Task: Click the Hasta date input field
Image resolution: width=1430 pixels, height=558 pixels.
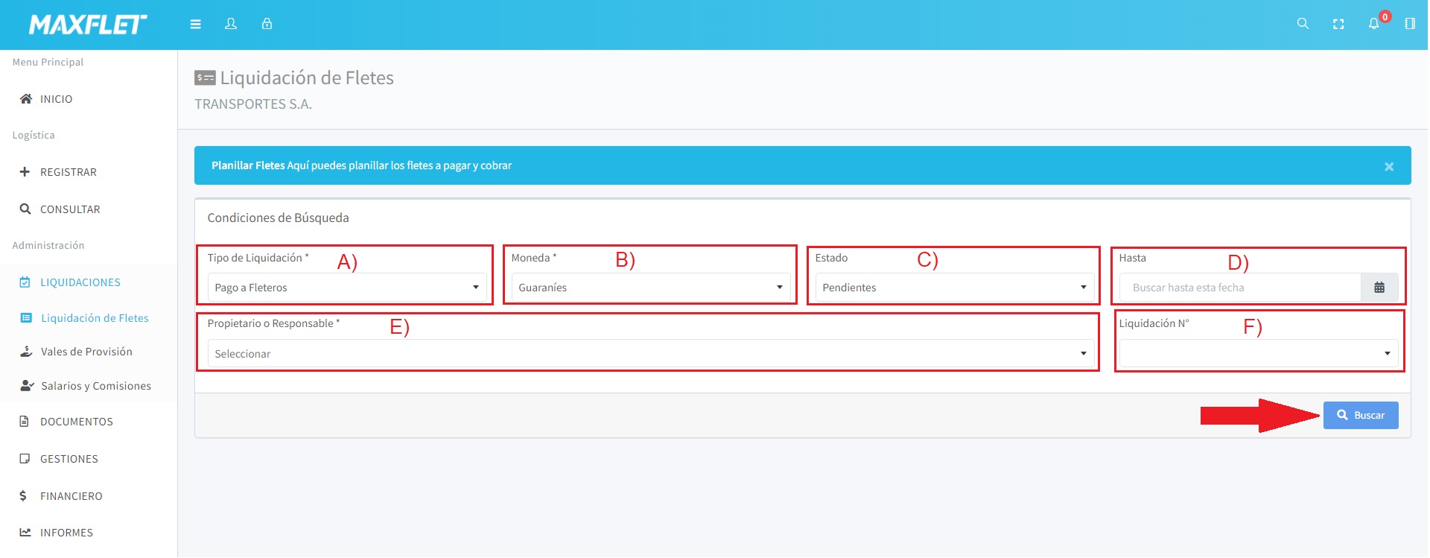Action: tap(1240, 288)
